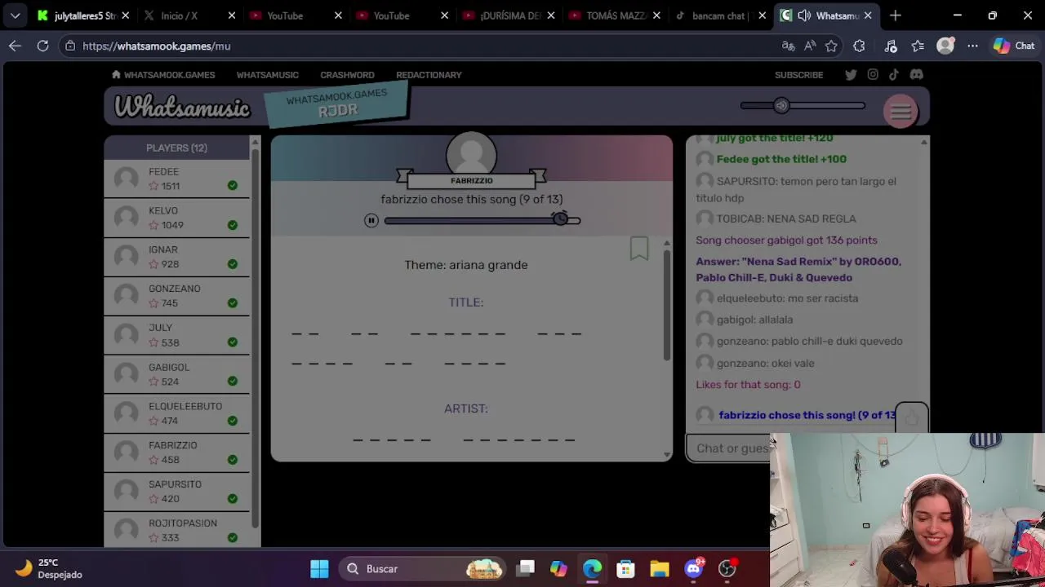The image size is (1045, 587).
Task: Open browser extensions icon
Action: click(859, 46)
